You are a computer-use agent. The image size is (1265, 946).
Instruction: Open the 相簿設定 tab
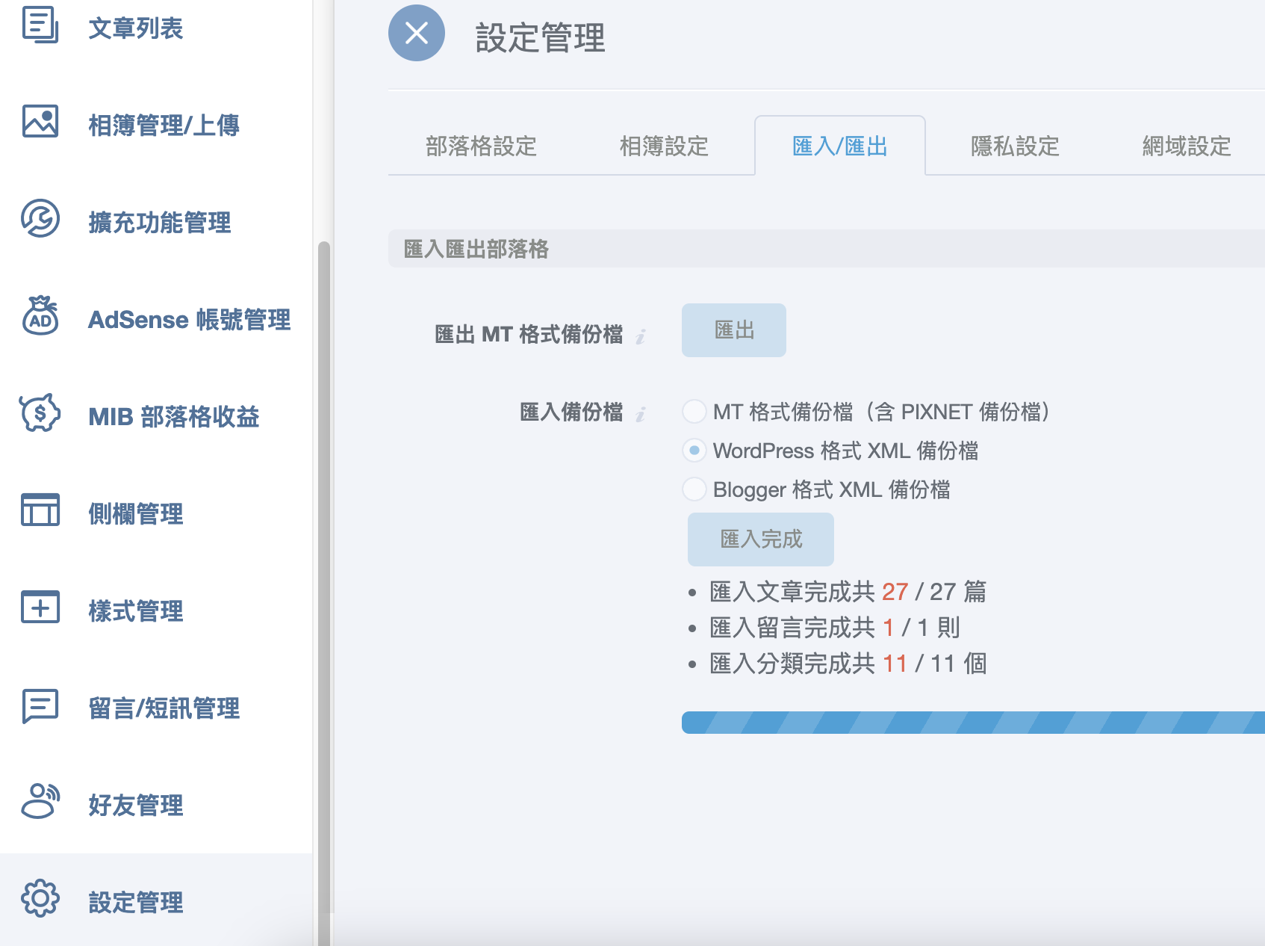[664, 146]
